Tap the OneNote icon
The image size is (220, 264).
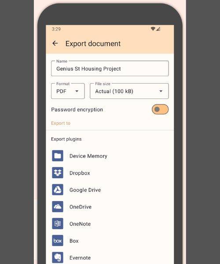click(x=58, y=224)
